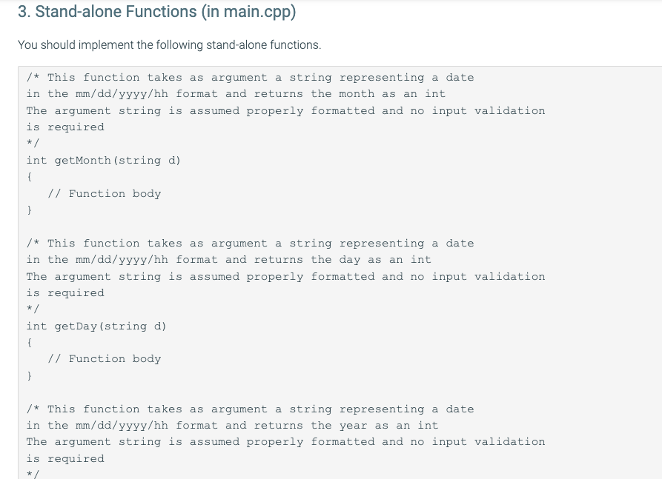662x479 pixels.
Task: Click text 'returns the month as an int'
Action: click(350, 94)
